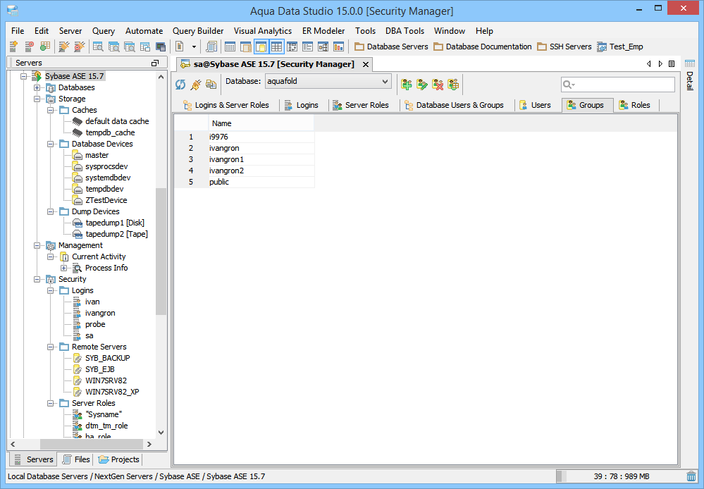Open the File menu
The image size is (704, 489).
tap(18, 31)
